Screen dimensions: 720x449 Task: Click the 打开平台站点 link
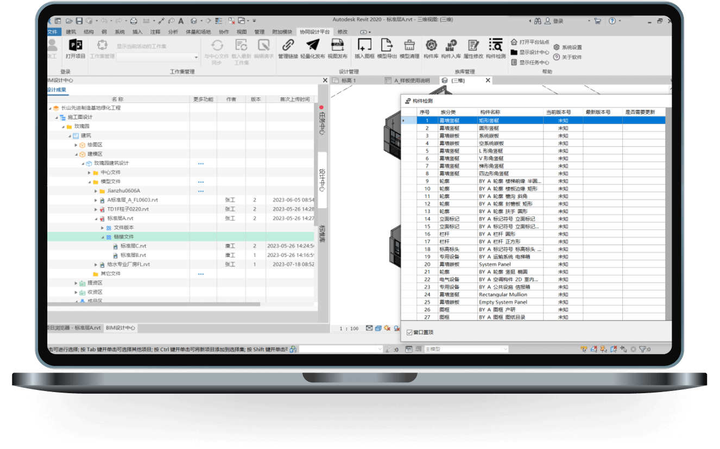530,42
